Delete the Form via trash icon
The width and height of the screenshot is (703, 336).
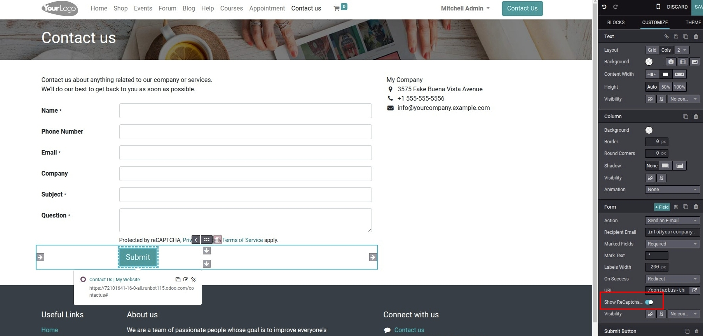tap(696, 207)
